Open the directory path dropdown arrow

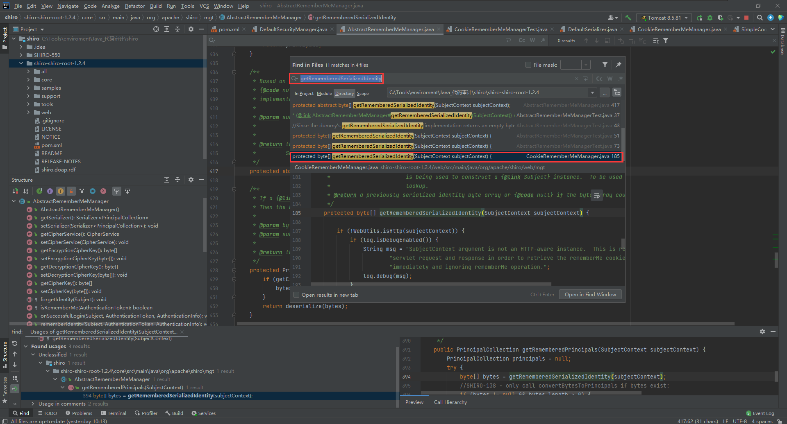click(592, 92)
